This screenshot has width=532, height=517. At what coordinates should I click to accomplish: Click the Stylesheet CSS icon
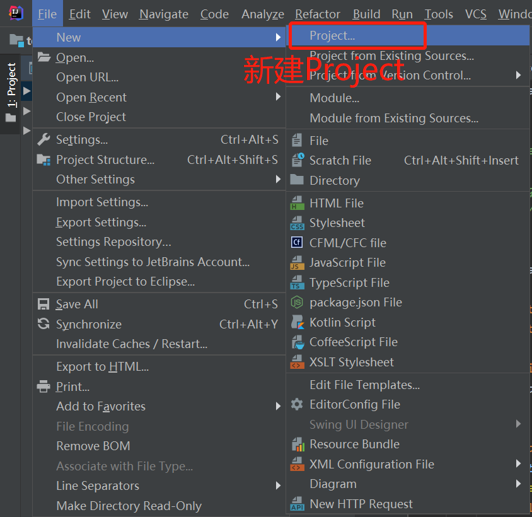298,223
